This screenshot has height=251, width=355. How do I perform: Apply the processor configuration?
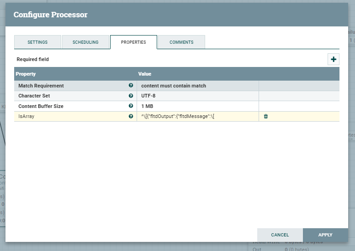pos(325,235)
